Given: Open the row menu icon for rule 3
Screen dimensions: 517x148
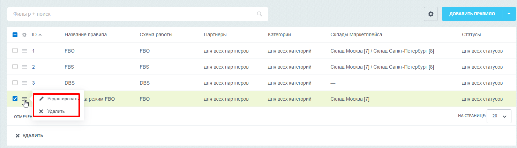Looking at the screenshot, I should pos(24,83).
